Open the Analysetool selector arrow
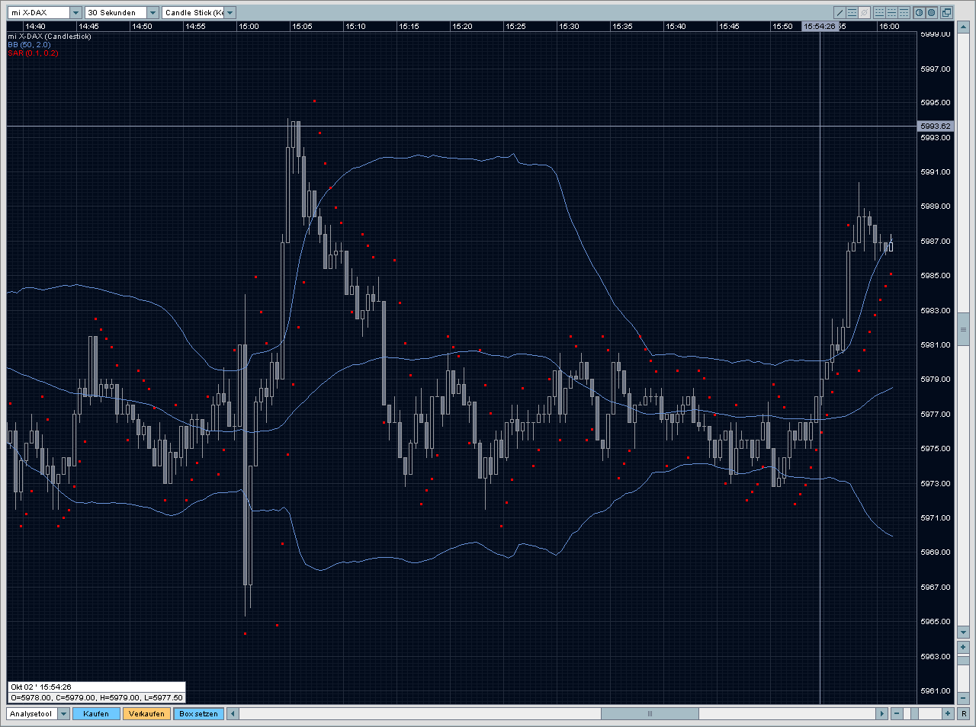 point(63,714)
